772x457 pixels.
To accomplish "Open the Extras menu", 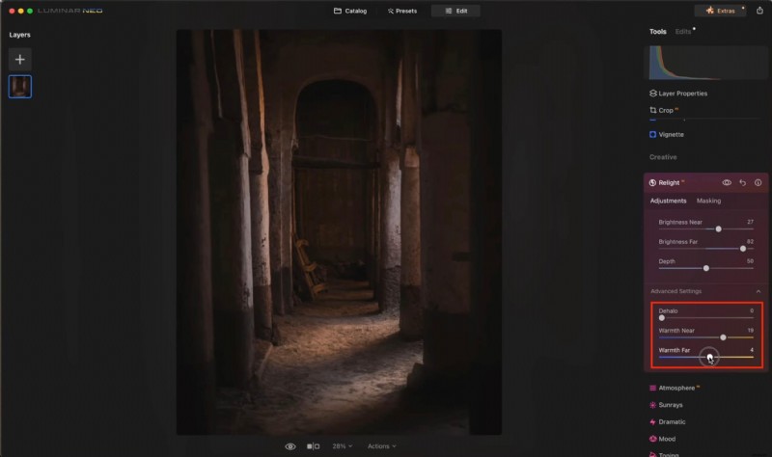I will 720,11.
